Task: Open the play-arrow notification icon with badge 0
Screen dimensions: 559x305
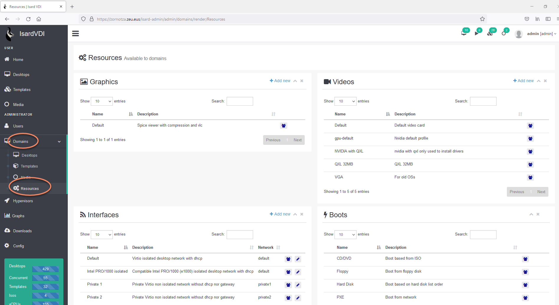Action: click(476, 34)
